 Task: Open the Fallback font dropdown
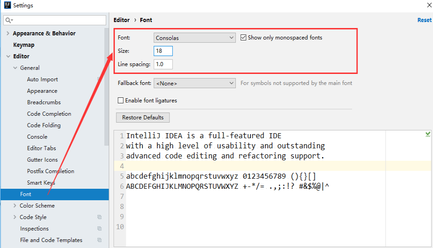coord(194,83)
